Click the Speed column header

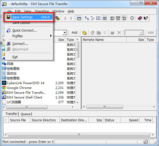coord(130,120)
